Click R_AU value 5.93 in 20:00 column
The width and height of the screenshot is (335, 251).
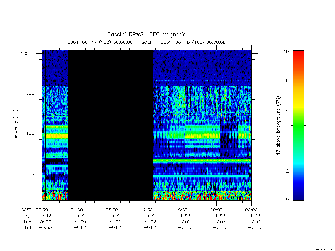coord(220,216)
